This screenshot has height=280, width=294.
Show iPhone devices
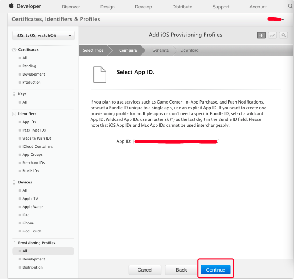pos(28,223)
